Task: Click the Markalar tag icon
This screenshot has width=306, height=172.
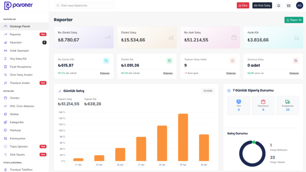Action: coord(5,131)
